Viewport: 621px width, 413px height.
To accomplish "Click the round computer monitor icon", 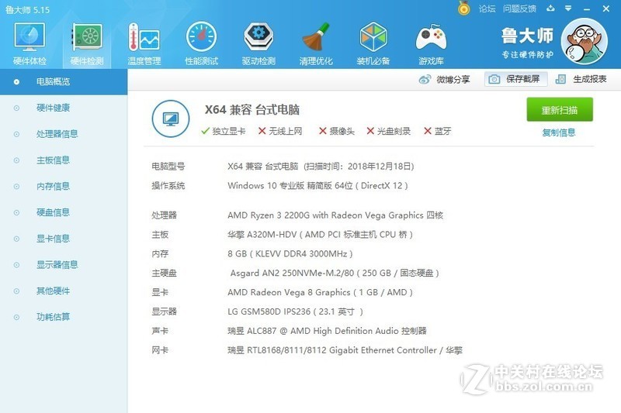I will (171, 119).
